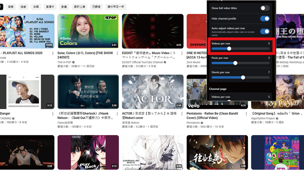Click 觀看次數：9.2萬次・1 個月前 text

coord(140,127)
